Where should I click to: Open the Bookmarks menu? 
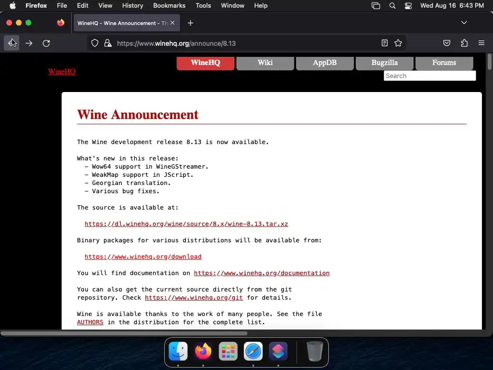pyautogui.click(x=169, y=5)
